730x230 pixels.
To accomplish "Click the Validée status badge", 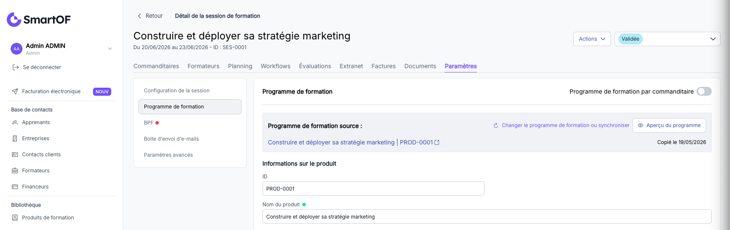I will (x=630, y=39).
